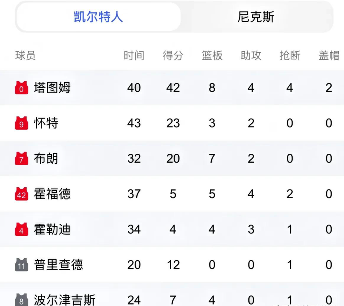Click 普里查德's gray number 11 jersey icon
This screenshot has width=344, height=306.
22,265
